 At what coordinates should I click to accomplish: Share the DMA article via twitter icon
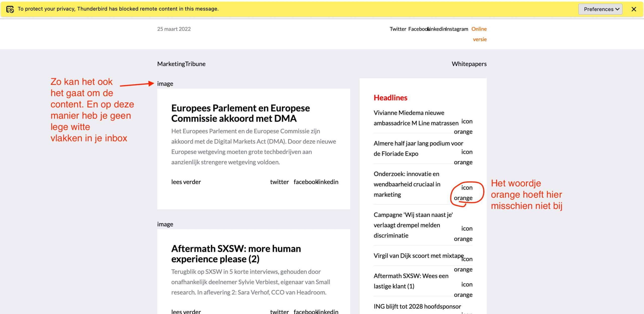(x=279, y=182)
